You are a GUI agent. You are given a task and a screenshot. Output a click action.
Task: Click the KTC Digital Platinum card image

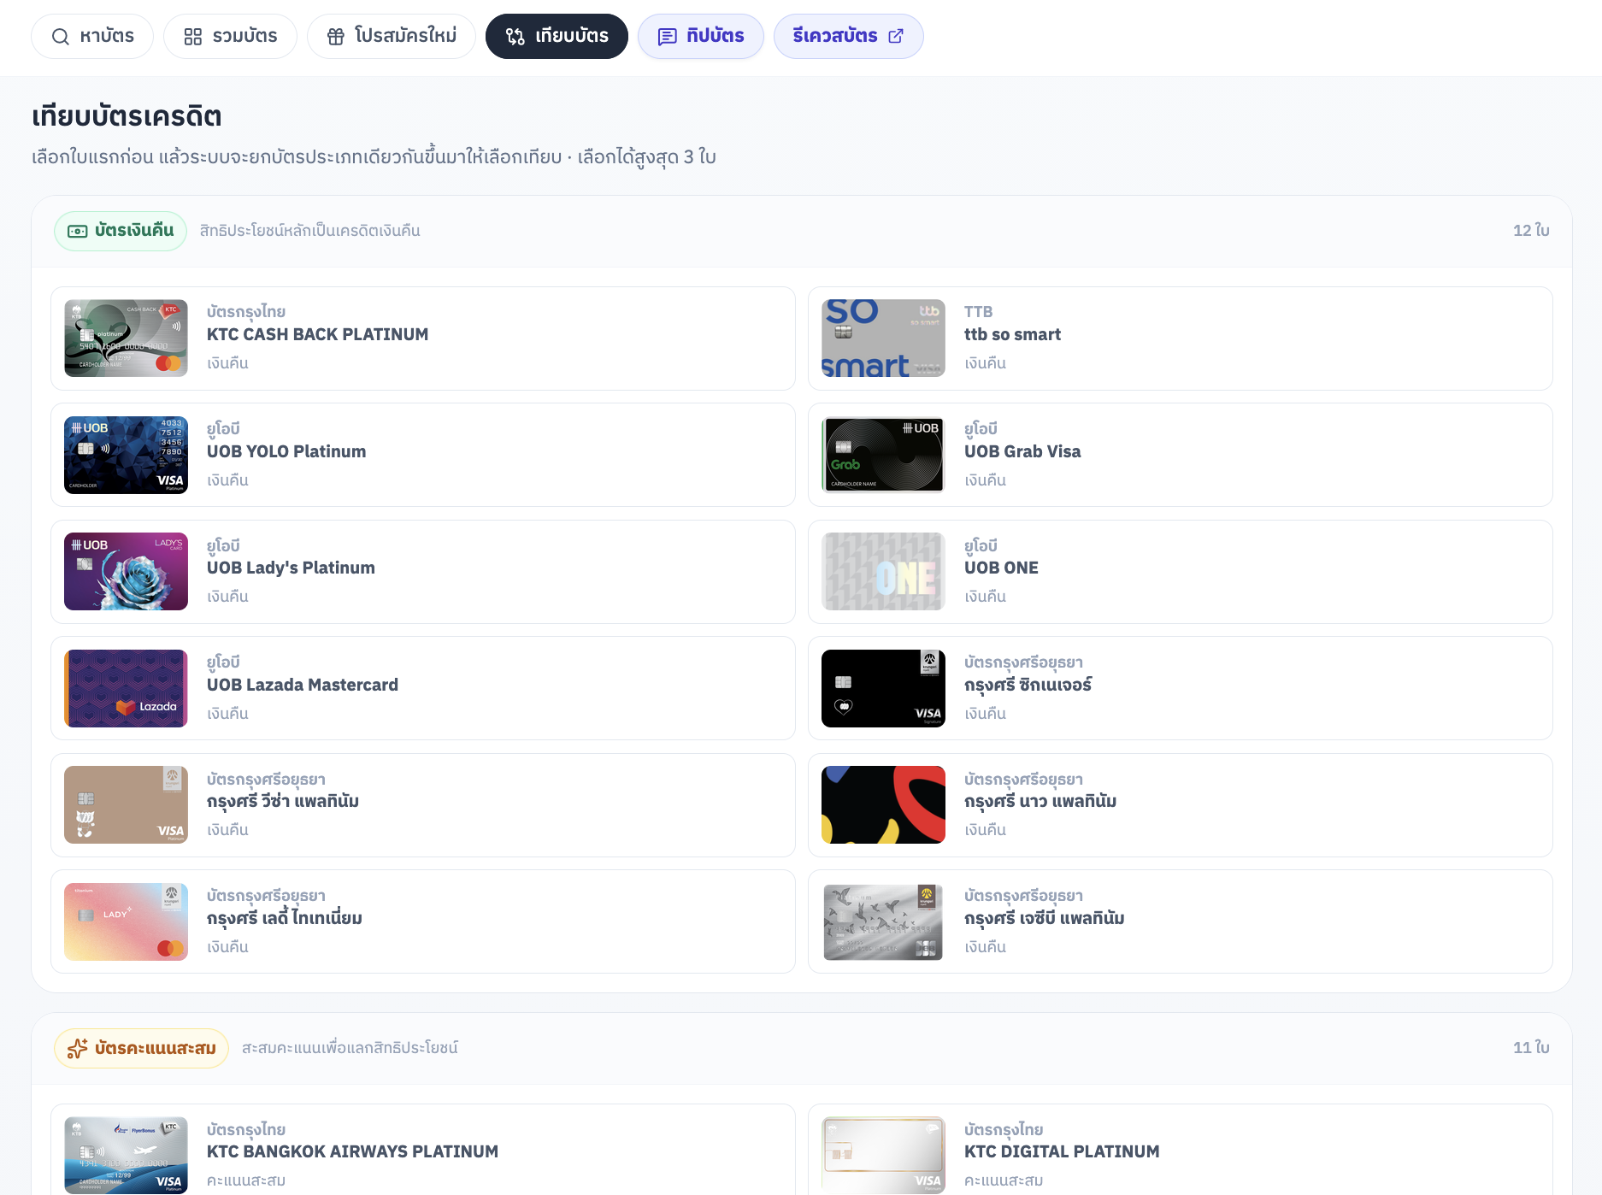(x=883, y=1155)
